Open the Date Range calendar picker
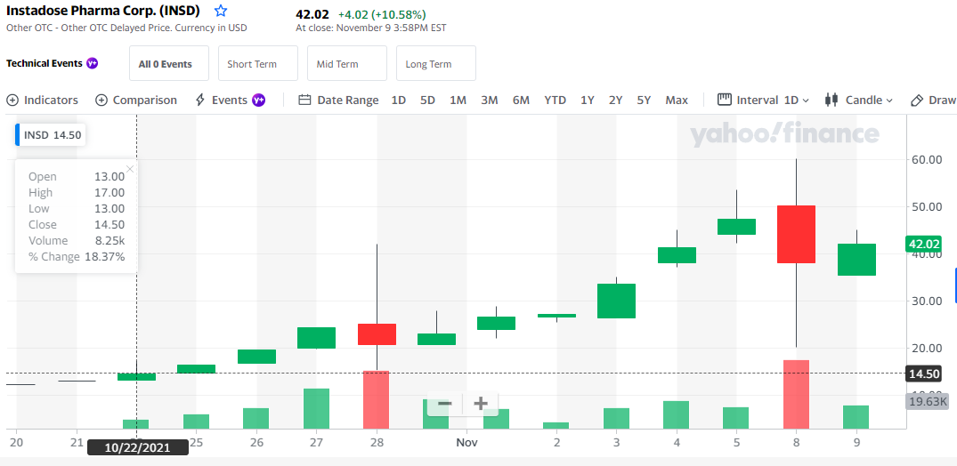 pyautogui.click(x=339, y=100)
